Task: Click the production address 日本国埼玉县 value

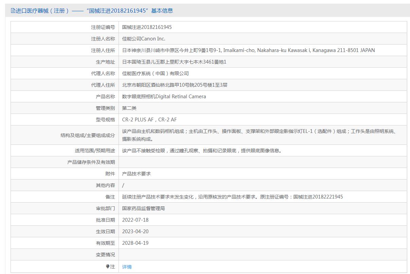Action: [174, 62]
